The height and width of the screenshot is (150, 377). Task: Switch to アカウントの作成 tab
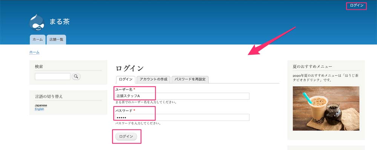(x=153, y=79)
